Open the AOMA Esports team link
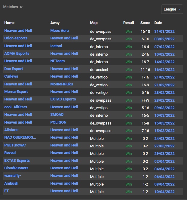The image size is (187, 200). [17, 54]
